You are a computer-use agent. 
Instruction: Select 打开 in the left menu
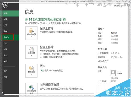pos(9,25)
